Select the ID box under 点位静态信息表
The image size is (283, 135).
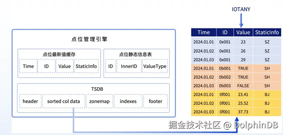coord(111,66)
